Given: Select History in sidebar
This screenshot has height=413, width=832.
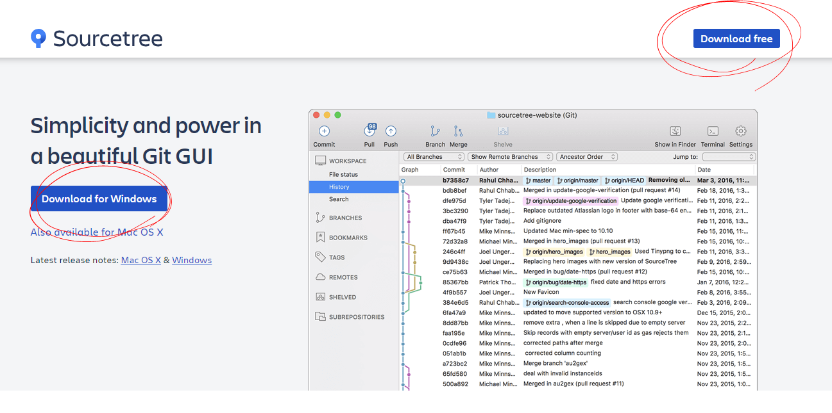Looking at the screenshot, I should coord(354,187).
